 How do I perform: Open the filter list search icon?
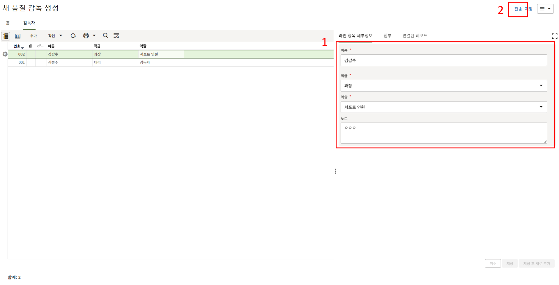point(116,36)
